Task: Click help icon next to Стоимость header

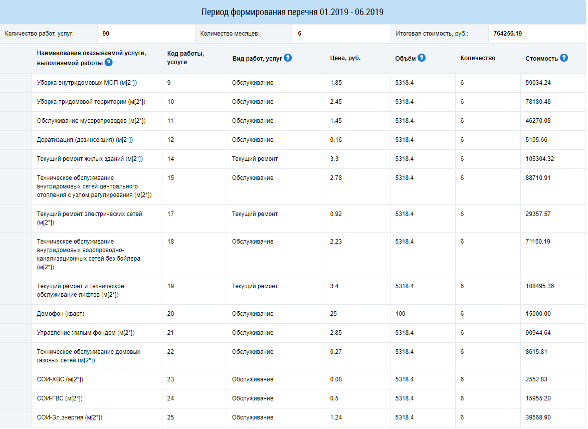Action: (563, 58)
